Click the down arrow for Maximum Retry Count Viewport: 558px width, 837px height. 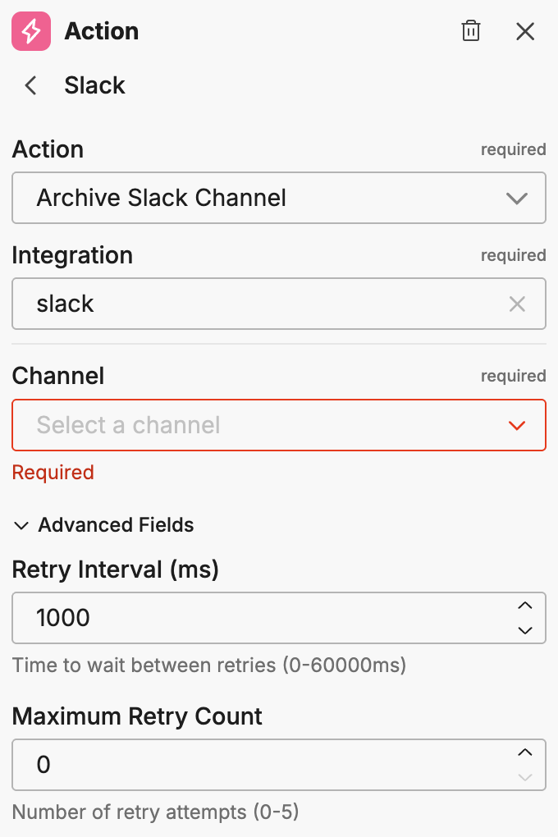[x=526, y=777]
